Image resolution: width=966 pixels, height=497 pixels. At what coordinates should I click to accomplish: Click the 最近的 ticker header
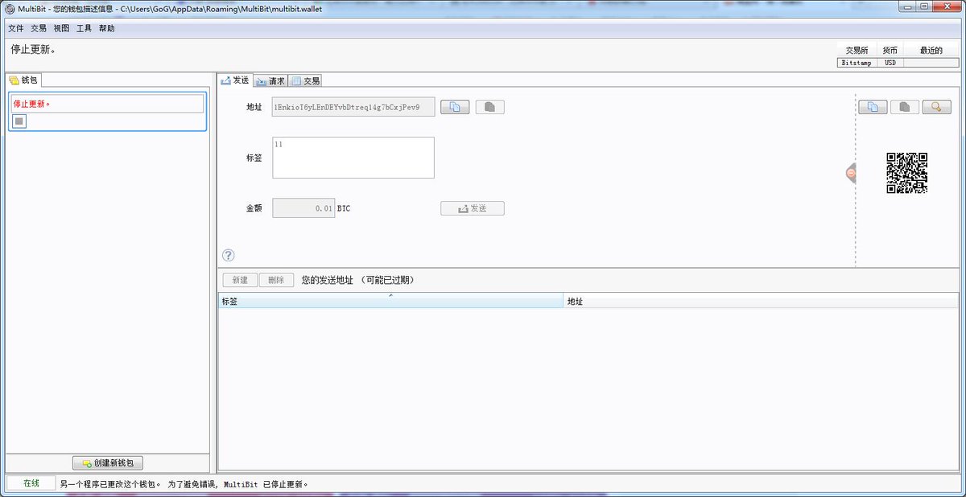(931, 51)
